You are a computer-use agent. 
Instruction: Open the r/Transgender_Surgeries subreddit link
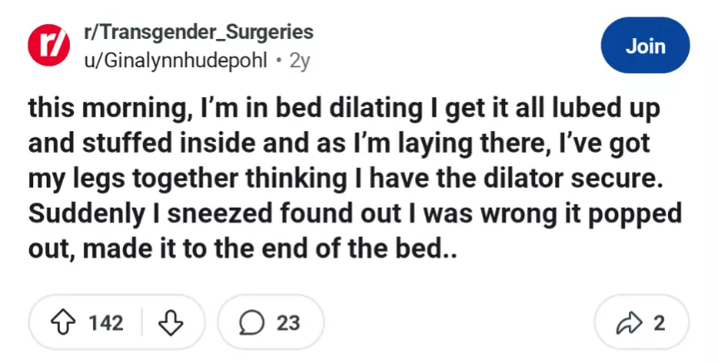pyautogui.click(x=198, y=33)
